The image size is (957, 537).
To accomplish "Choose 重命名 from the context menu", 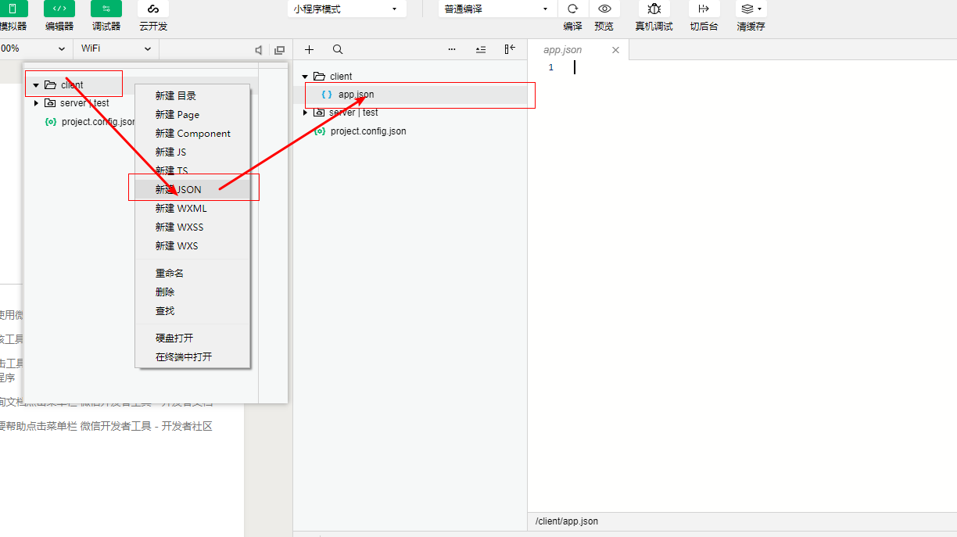I will [170, 273].
